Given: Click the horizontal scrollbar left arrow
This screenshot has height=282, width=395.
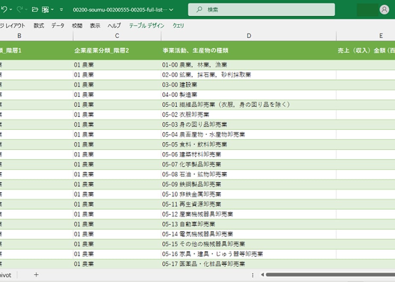Looking at the screenshot, I should 262,275.
